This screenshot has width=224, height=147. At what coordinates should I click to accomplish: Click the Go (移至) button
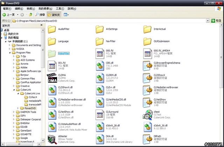[x=216, y=21]
